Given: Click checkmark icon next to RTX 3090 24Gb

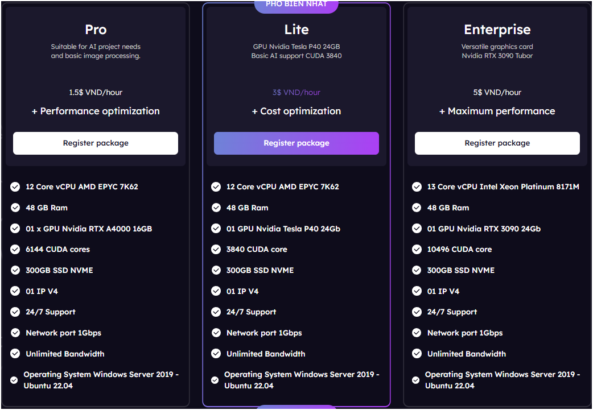Looking at the screenshot, I should (x=417, y=229).
